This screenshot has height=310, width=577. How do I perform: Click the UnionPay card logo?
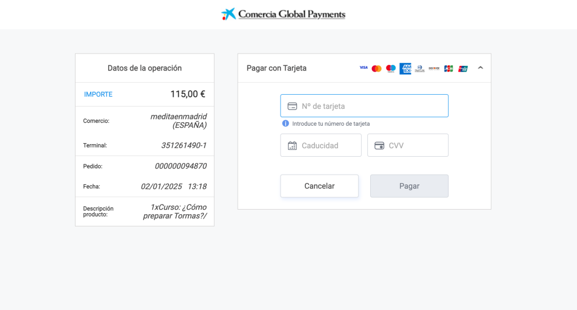tap(463, 68)
